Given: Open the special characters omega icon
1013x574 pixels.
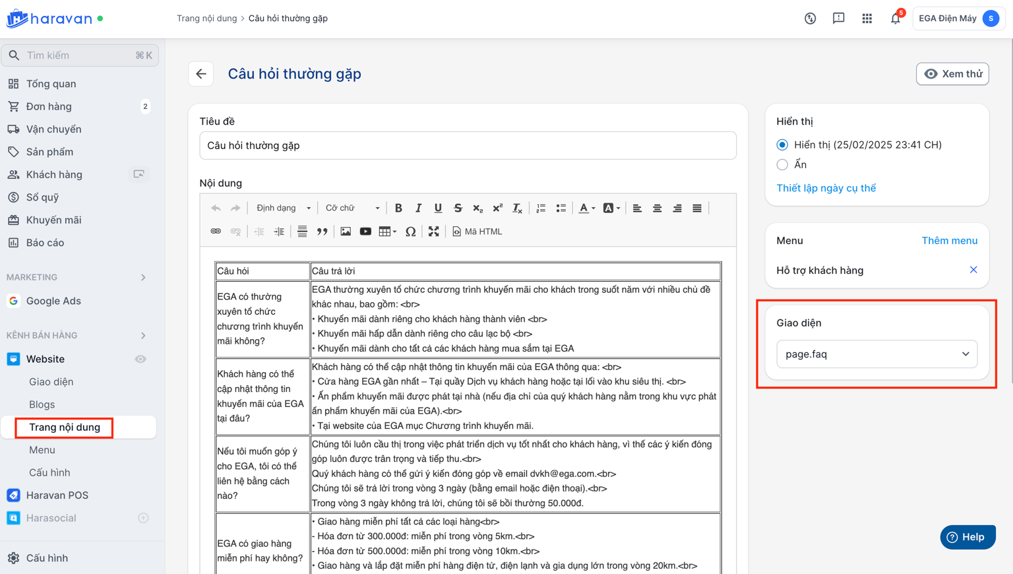Looking at the screenshot, I should (x=410, y=232).
